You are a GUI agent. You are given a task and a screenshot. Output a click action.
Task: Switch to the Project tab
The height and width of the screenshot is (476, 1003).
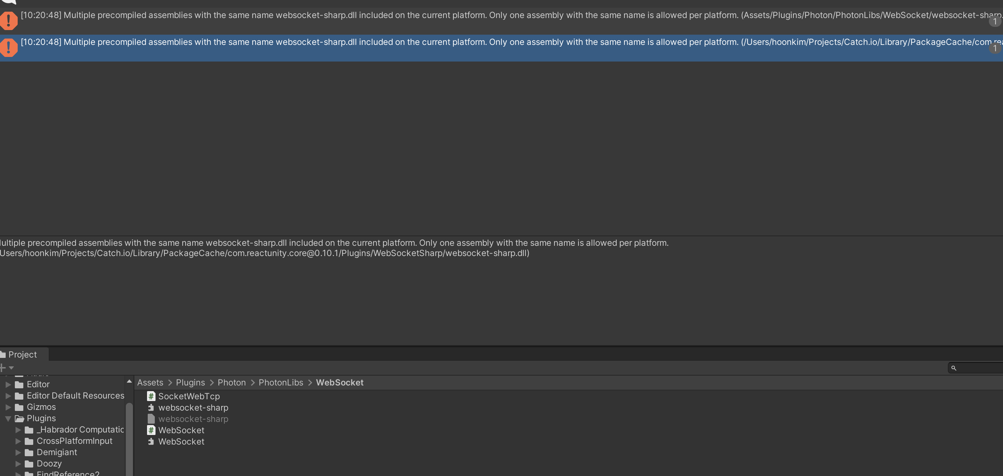click(22, 354)
